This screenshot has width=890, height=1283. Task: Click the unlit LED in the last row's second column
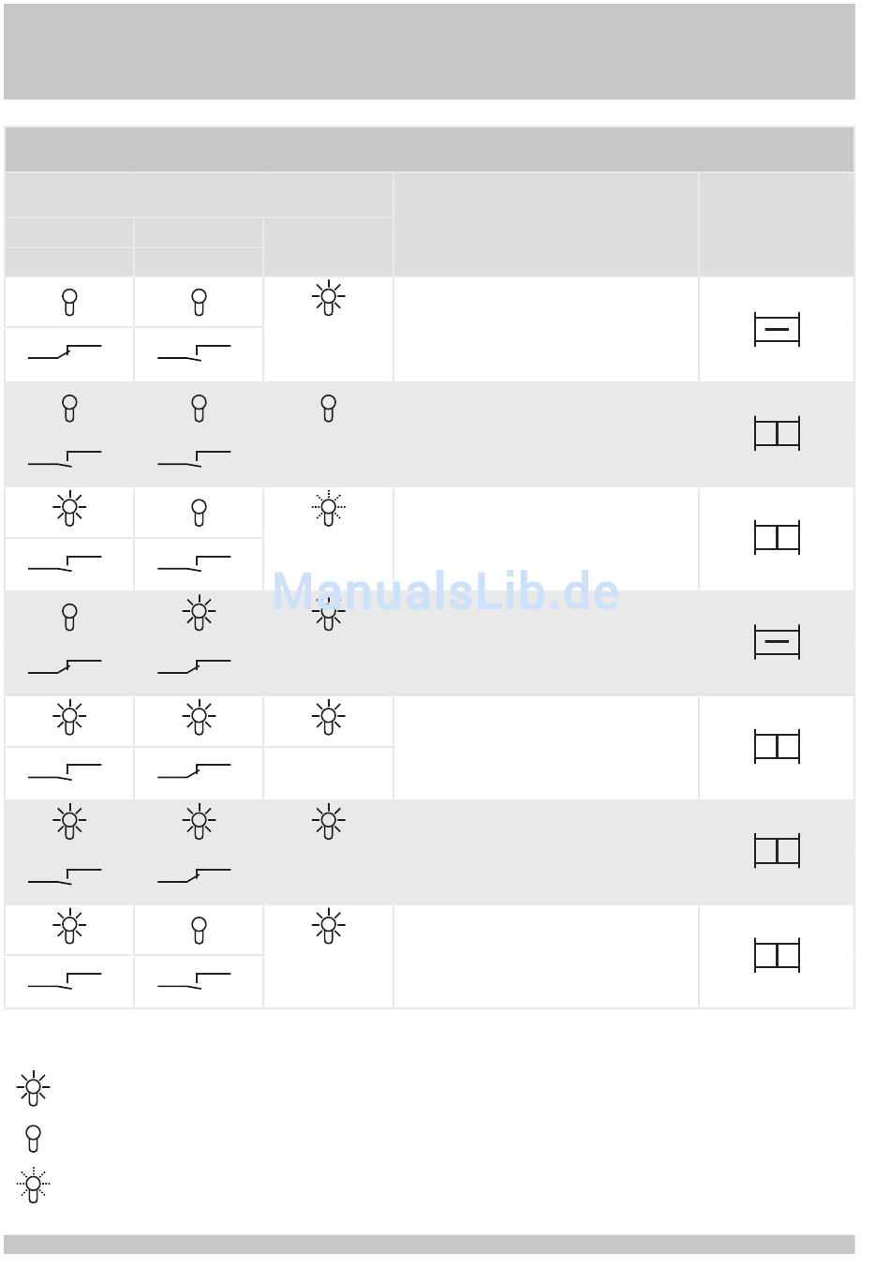[199, 931]
